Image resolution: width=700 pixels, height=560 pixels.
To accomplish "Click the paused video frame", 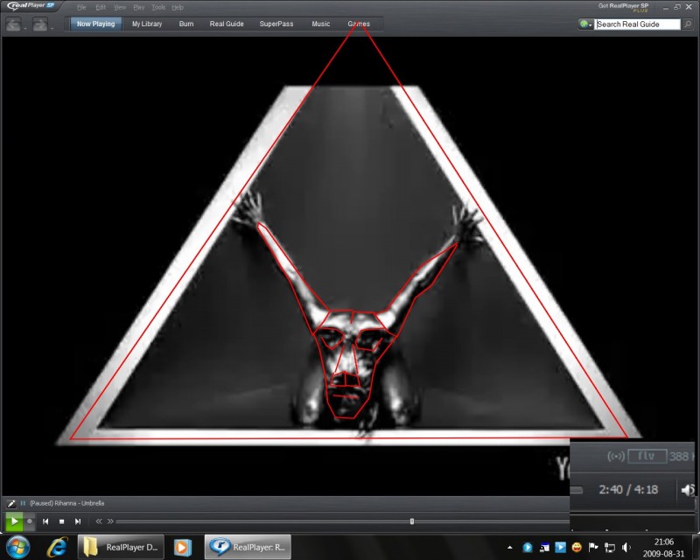I will tap(349, 265).
